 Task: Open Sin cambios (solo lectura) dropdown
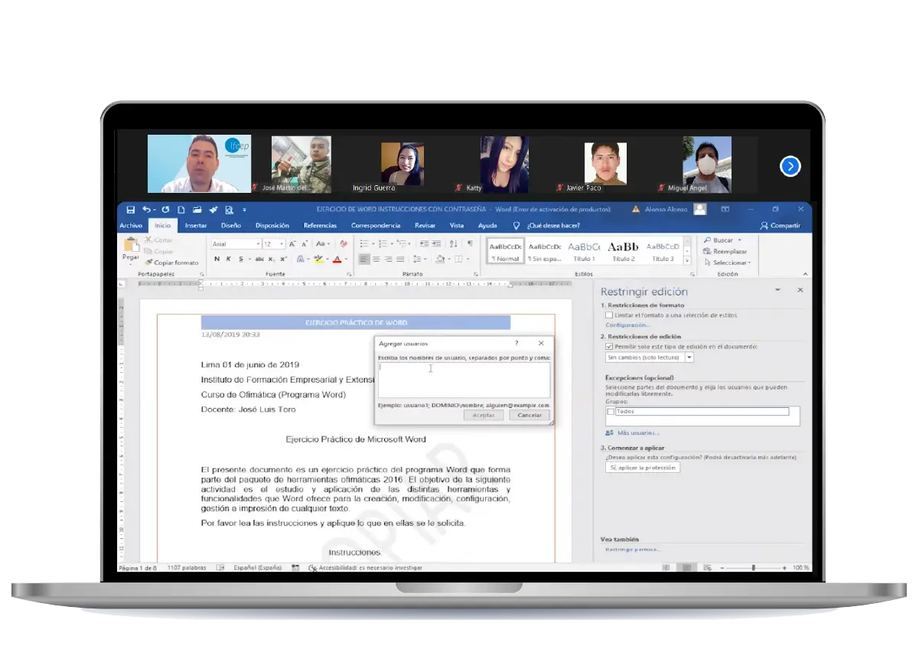[x=689, y=357]
